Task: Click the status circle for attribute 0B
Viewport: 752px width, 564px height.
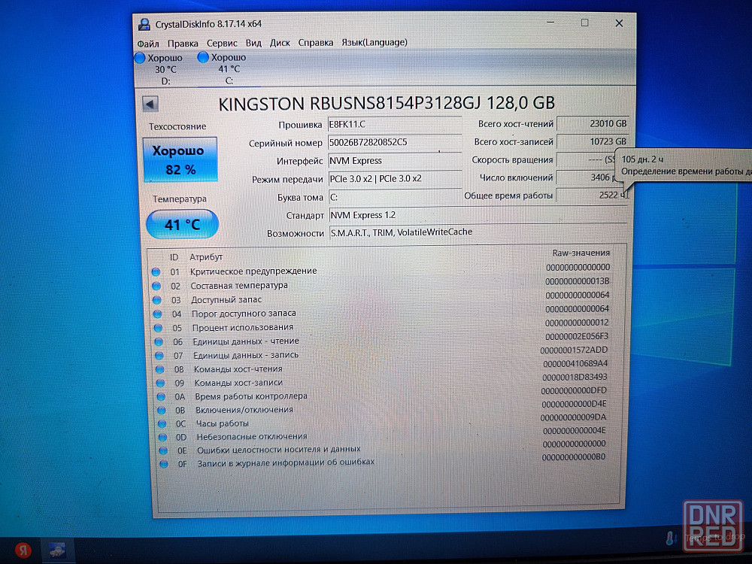Action: coord(162,411)
